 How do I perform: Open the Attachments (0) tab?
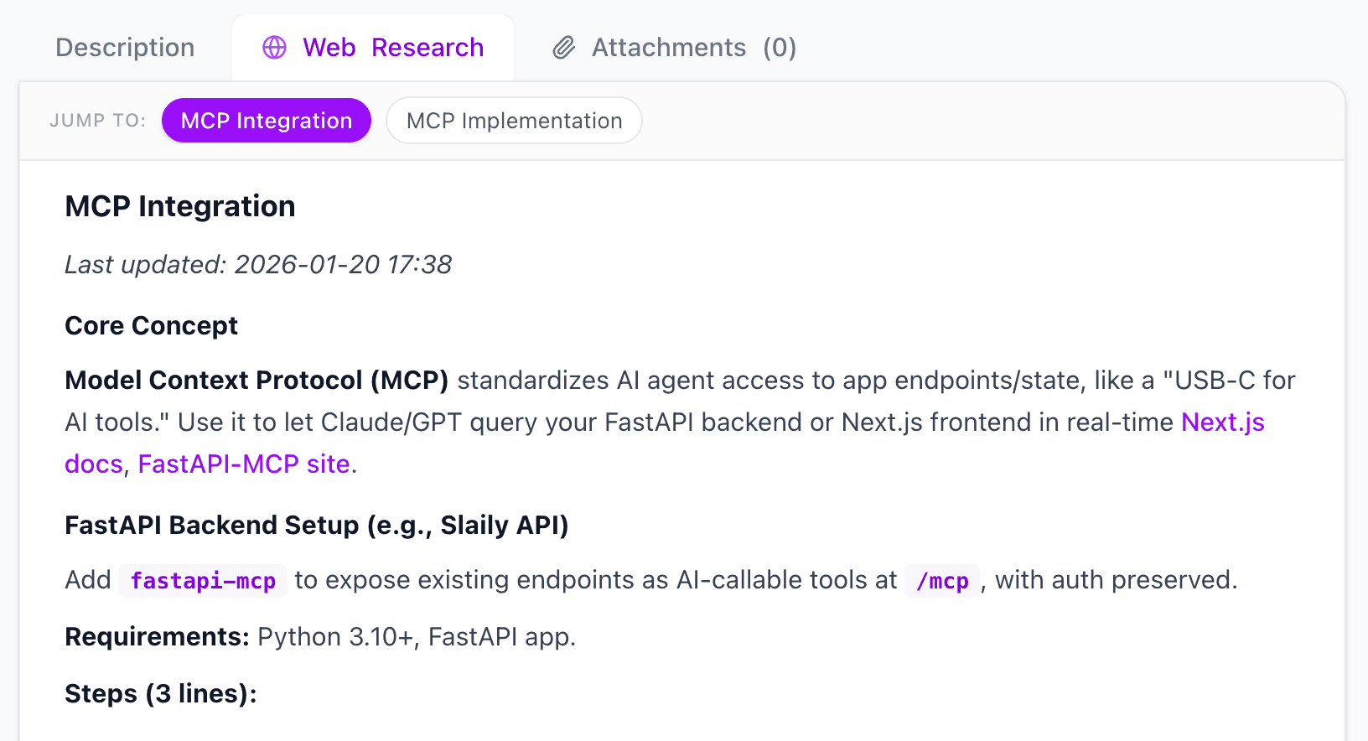pyautogui.click(x=693, y=48)
